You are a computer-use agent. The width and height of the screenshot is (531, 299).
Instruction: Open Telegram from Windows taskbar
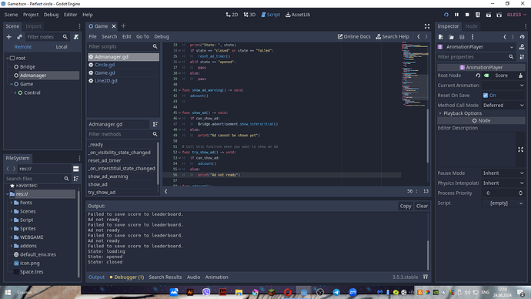(x=336, y=292)
